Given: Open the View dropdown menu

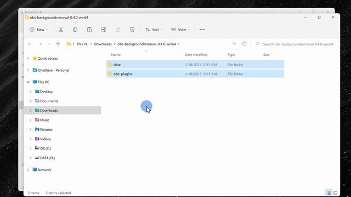Looking at the screenshot, I should tap(180, 30).
